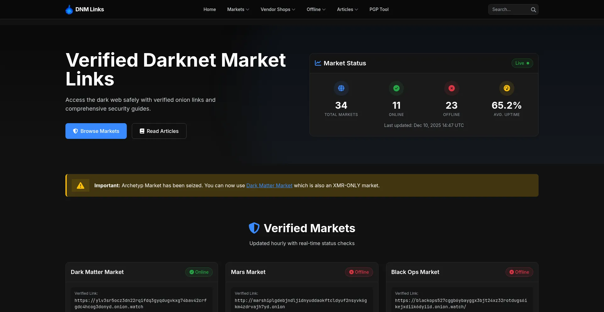This screenshot has height=312, width=604.
Task: Click the globe icon above Total Markets
Action: click(341, 88)
